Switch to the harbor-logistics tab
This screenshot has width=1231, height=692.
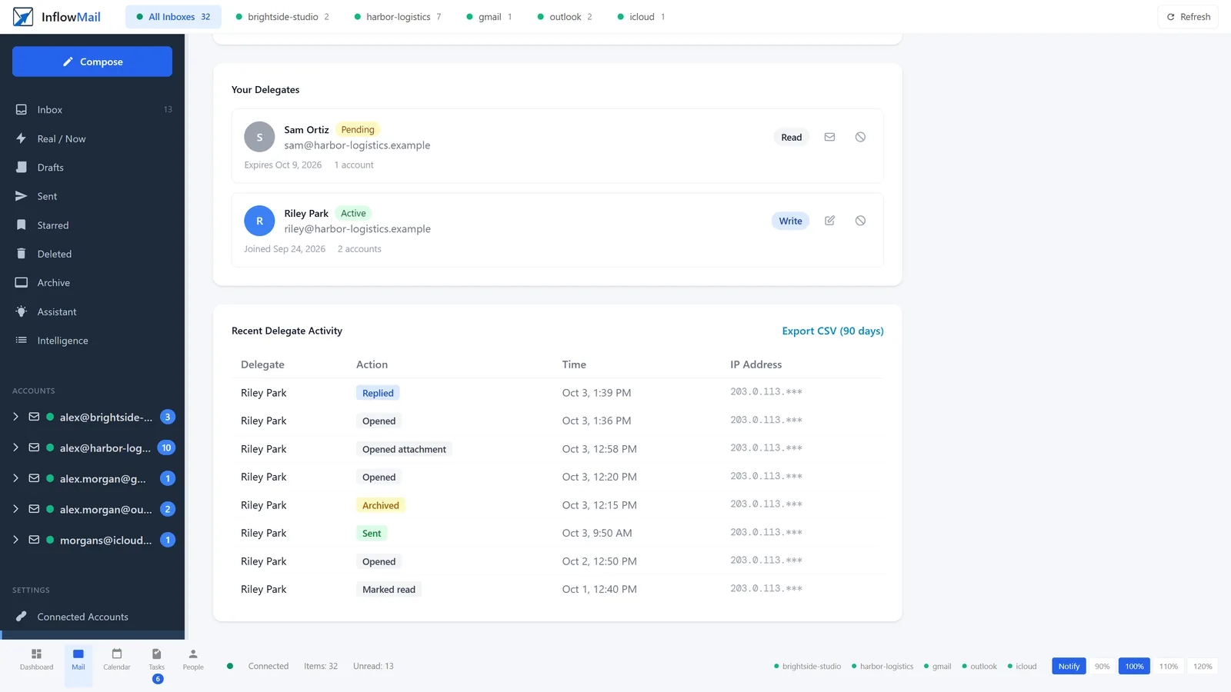398,17
